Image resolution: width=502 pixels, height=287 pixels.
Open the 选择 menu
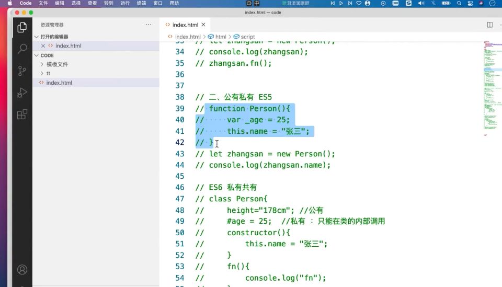pos(76,3)
